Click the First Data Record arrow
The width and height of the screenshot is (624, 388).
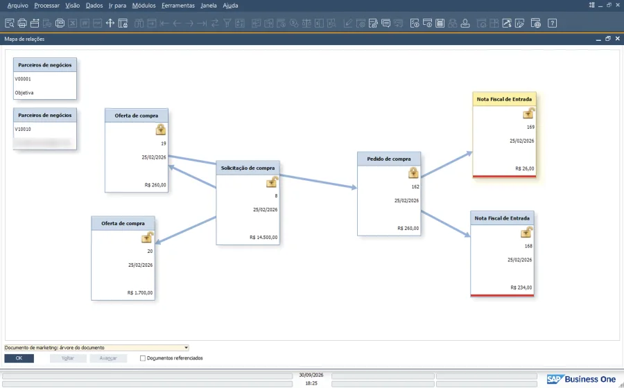tap(164, 24)
